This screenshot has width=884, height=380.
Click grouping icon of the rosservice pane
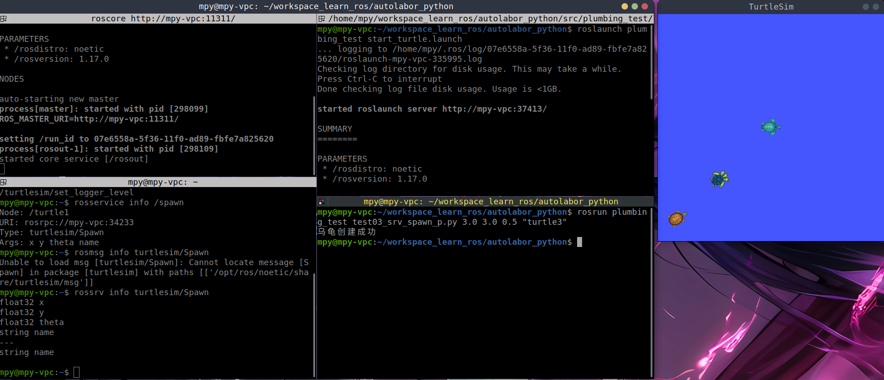point(3,182)
